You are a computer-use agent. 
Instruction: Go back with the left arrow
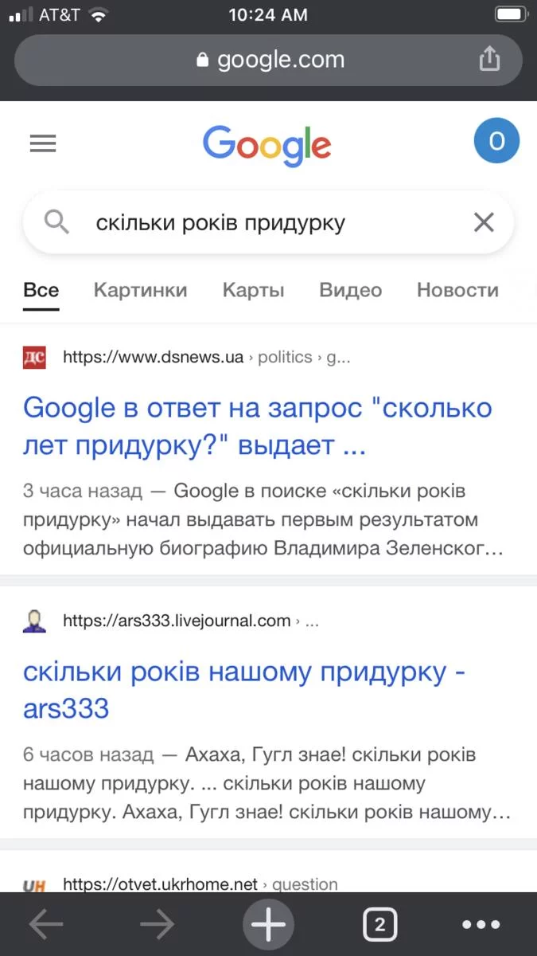click(46, 925)
